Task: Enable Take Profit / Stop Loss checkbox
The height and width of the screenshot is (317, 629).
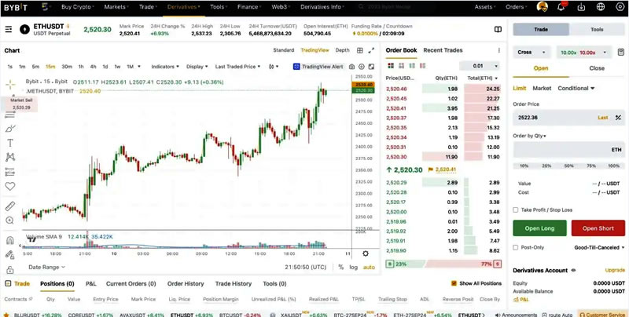Action: pyautogui.click(x=516, y=210)
